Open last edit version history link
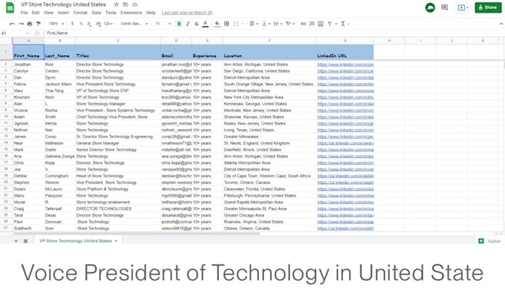The height and width of the screenshot is (288, 505). [x=187, y=13]
